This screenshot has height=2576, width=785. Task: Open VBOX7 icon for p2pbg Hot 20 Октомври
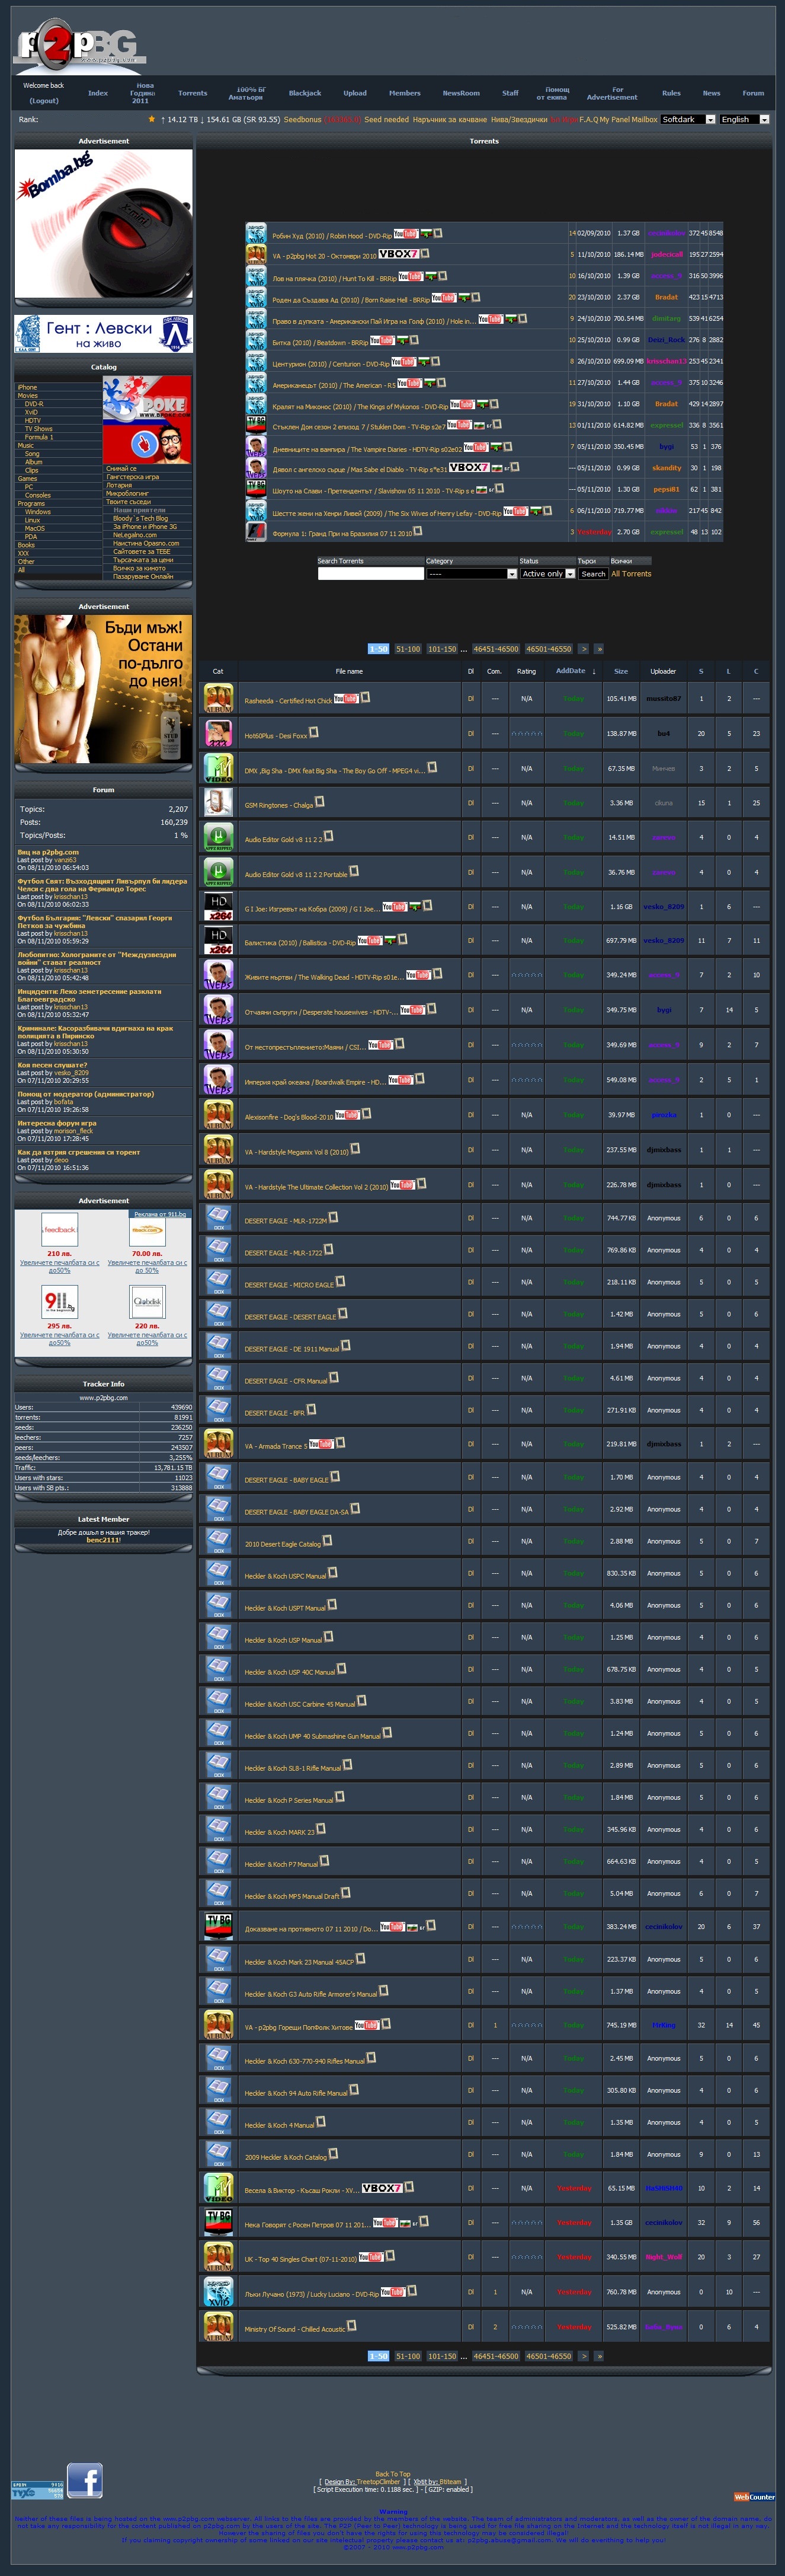pos(398,254)
